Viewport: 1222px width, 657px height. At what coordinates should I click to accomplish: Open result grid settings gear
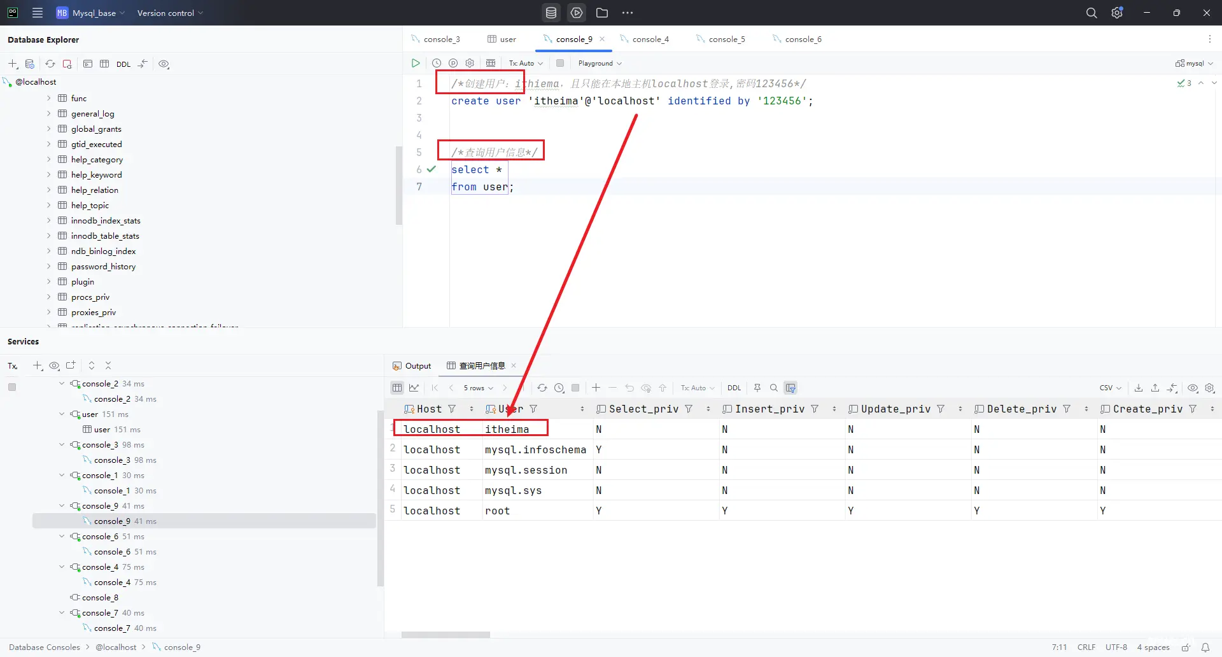tap(1210, 388)
